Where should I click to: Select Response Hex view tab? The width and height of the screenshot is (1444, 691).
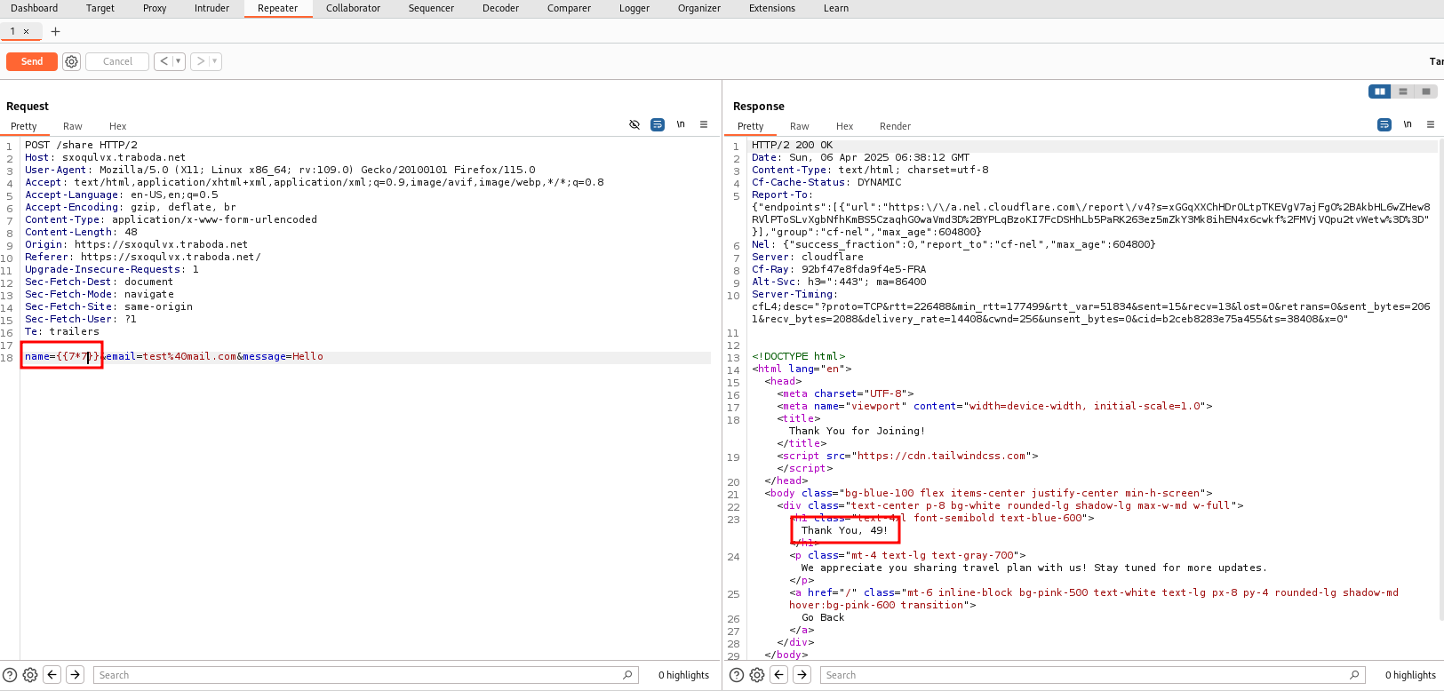[x=844, y=126]
